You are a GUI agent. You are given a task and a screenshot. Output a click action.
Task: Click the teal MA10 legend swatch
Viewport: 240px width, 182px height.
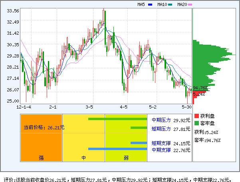click(171, 5)
